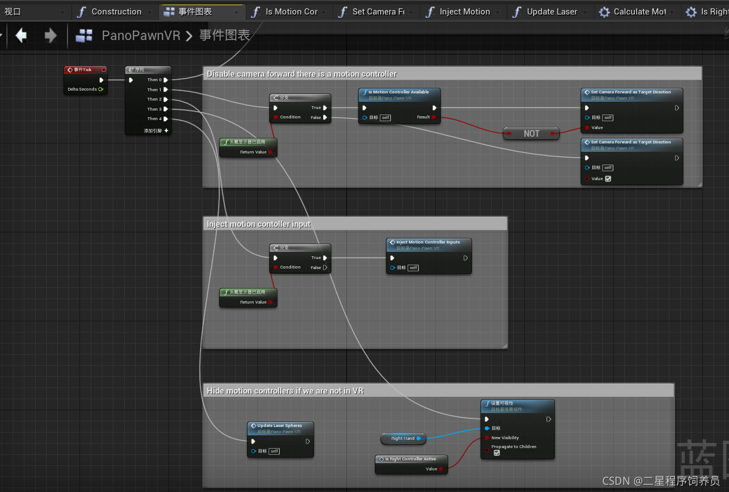This screenshot has height=492, width=729.
Task: Click PanoPawnVR in the breadcrumb
Action: (x=141, y=36)
